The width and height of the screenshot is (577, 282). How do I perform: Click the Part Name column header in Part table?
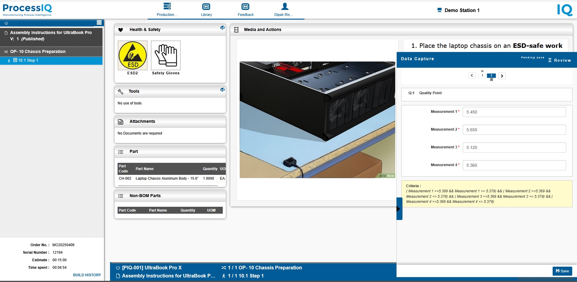click(144, 169)
